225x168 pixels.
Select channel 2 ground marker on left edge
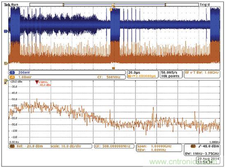tap(6, 63)
